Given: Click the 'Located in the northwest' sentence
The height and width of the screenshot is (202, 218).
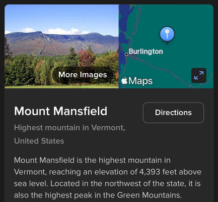Looking at the screenshot, I should (x=107, y=184).
